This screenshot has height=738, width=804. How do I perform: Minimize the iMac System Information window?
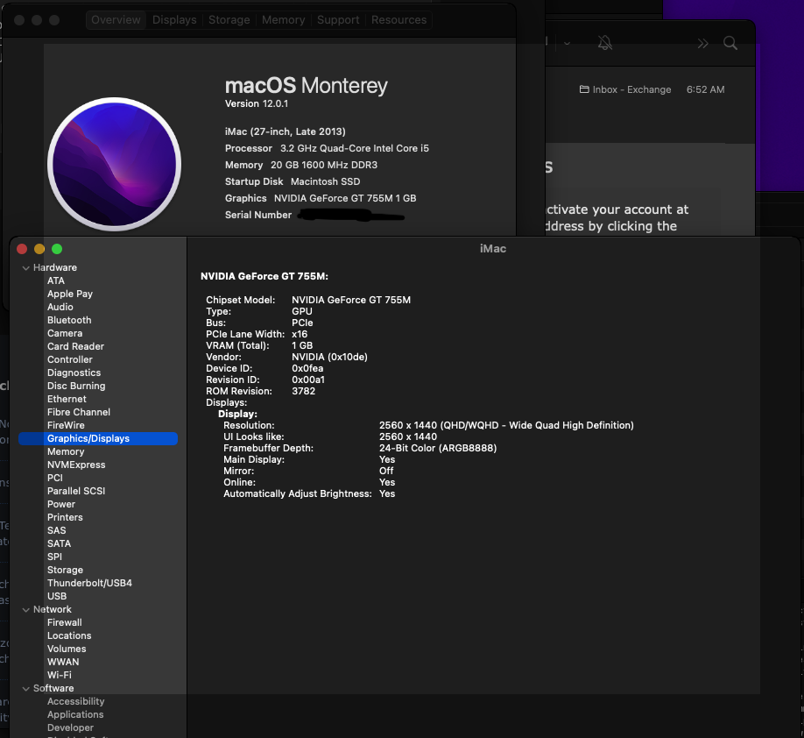point(39,249)
